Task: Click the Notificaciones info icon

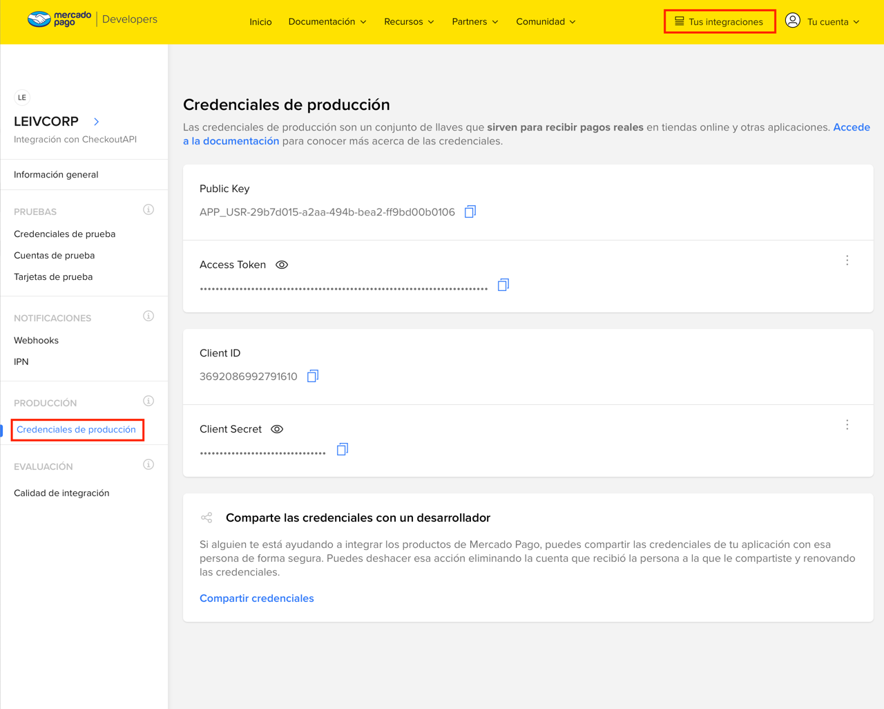Action: (148, 316)
